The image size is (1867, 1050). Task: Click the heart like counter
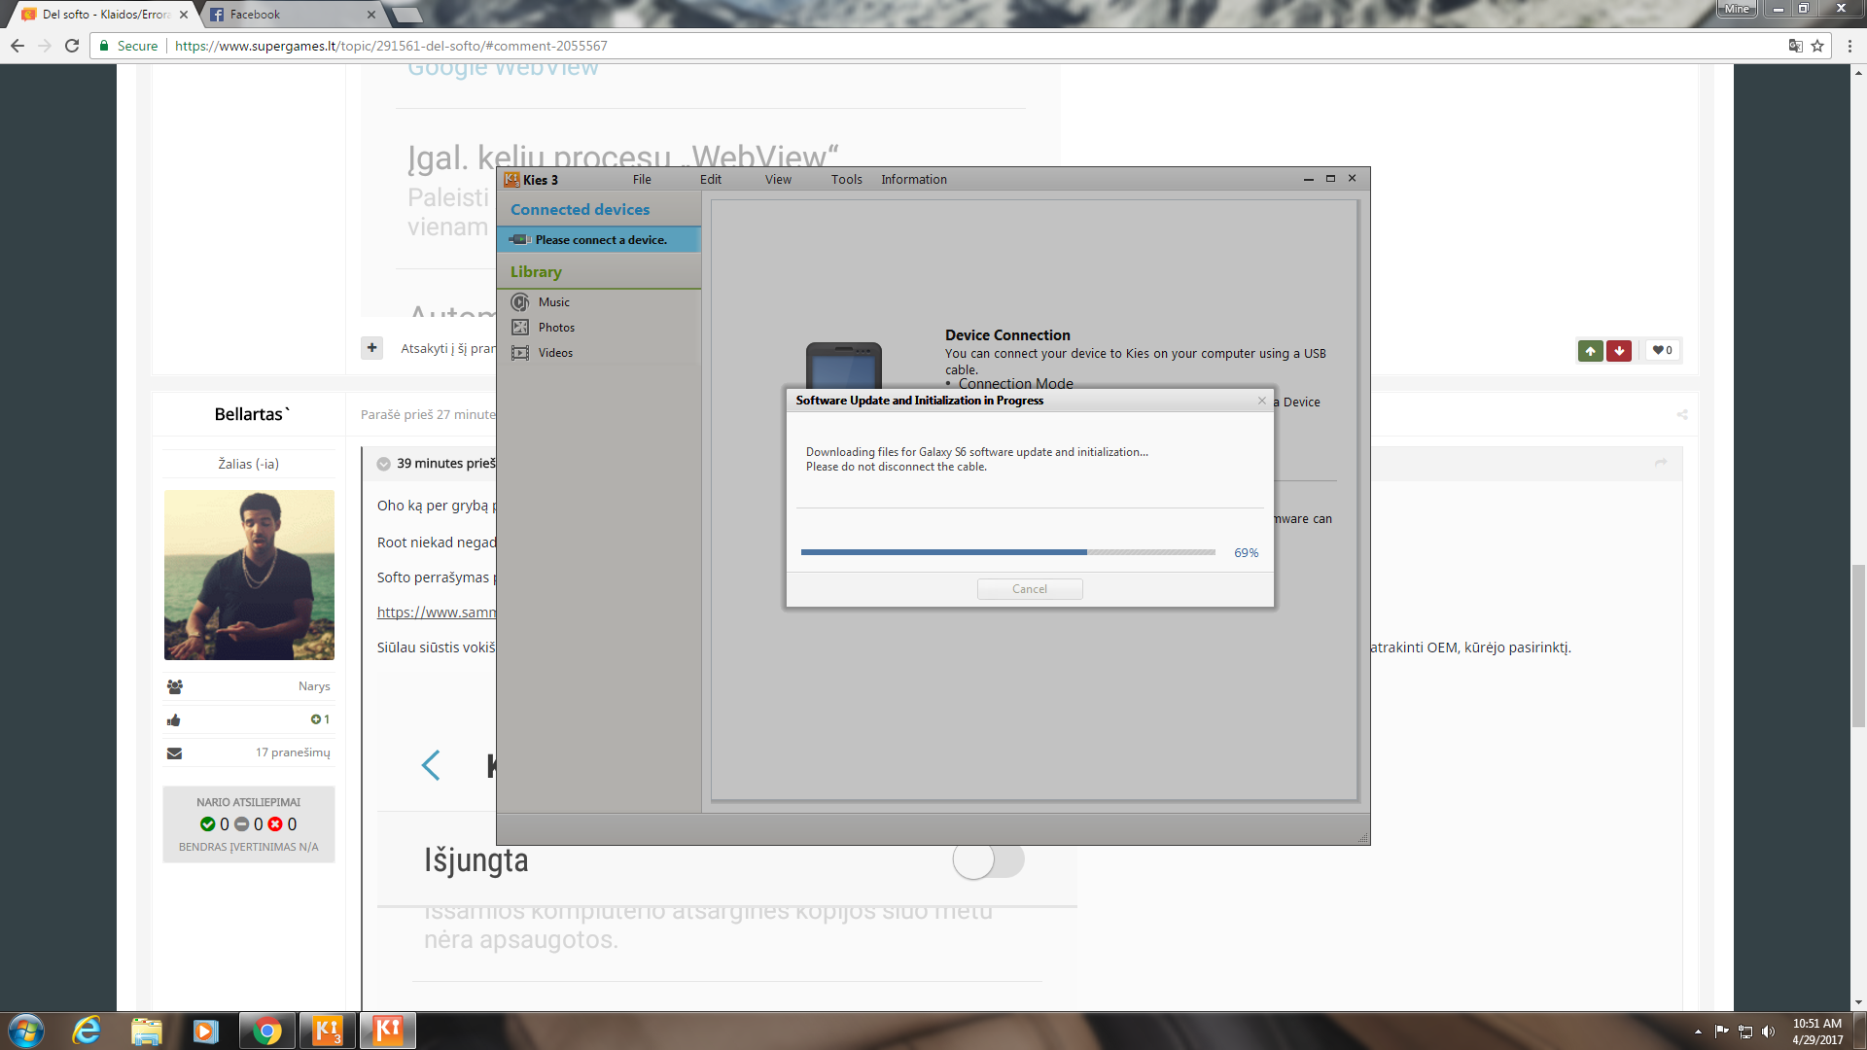[x=1662, y=351]
